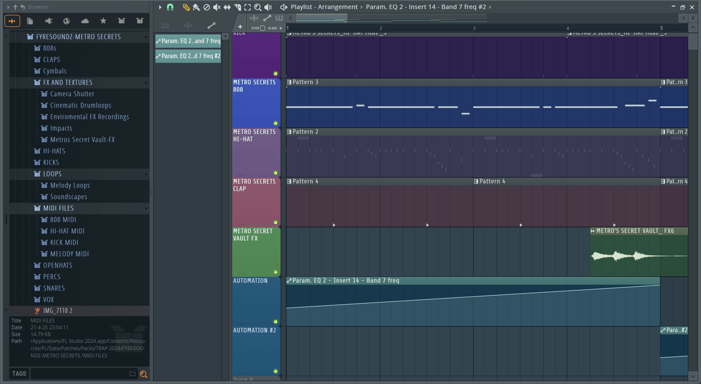701x384 pixels.
Task: Open the plugin database speaker-plug icon
Action: pos(49,21)
